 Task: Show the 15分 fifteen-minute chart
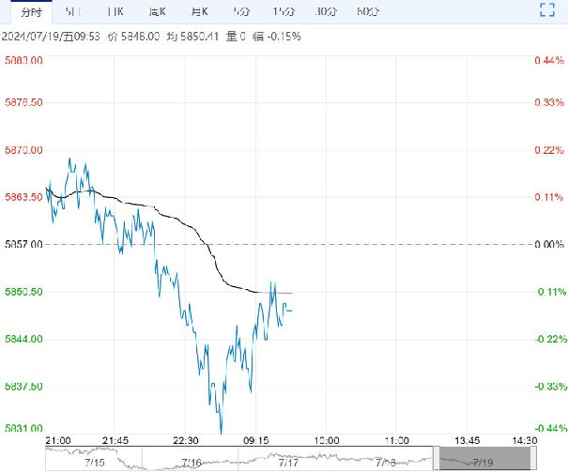(282, 11)
